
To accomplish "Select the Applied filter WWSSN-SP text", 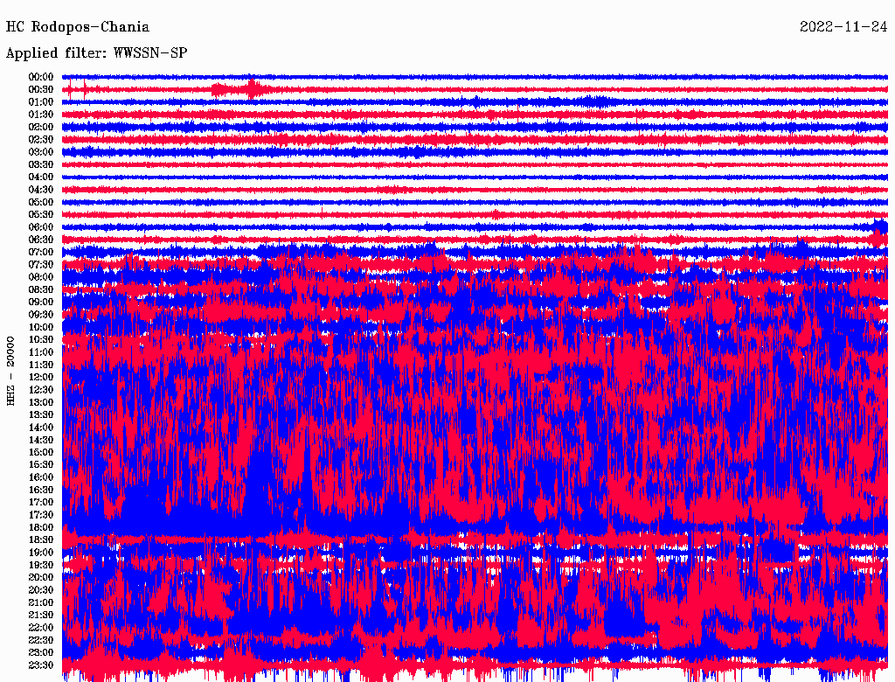I will 96,53.
